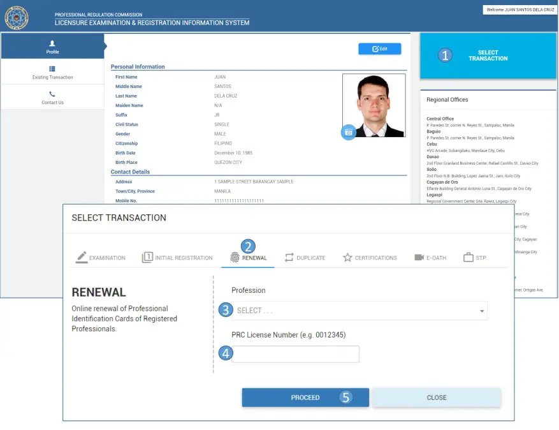
Task: Click the CLOSE button in dialog
Action: 437,397
